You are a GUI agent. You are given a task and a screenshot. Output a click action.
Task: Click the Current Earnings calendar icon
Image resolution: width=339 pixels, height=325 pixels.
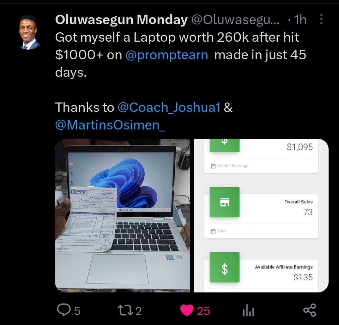(x=214, y=166)
